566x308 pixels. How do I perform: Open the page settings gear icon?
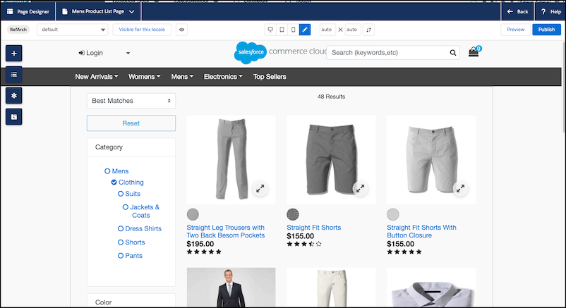pos(14,95)
